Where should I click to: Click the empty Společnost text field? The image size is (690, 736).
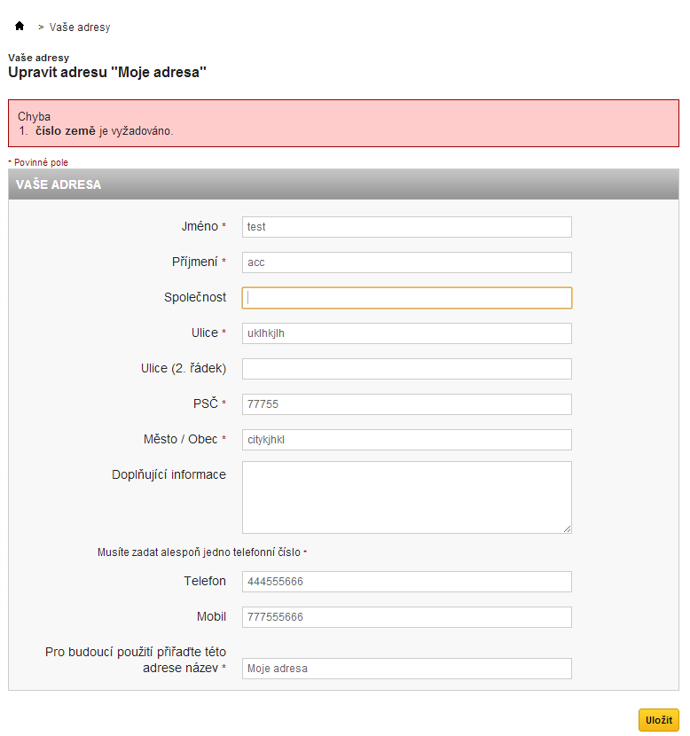pyautogui.click(x=406, y=298)
